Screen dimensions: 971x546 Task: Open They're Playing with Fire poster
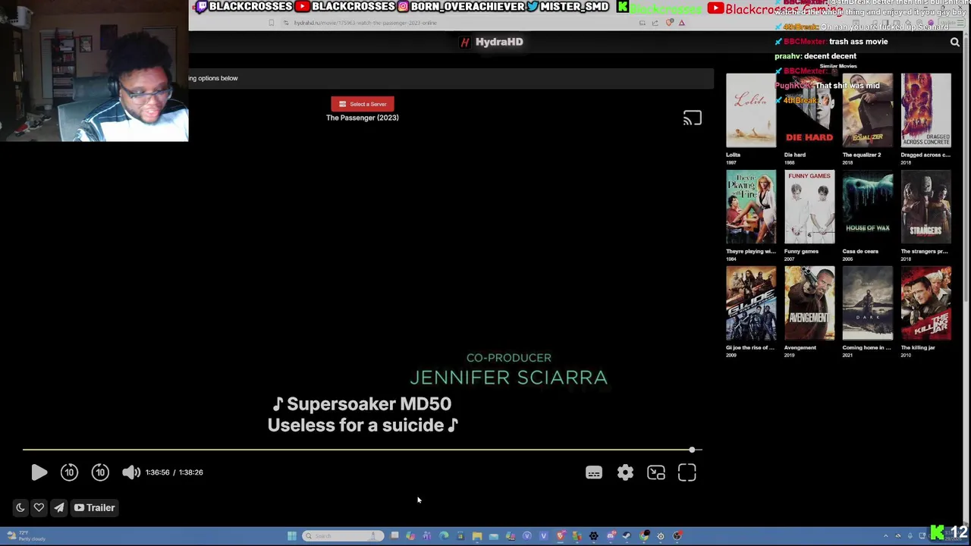(x=751, y=207)
